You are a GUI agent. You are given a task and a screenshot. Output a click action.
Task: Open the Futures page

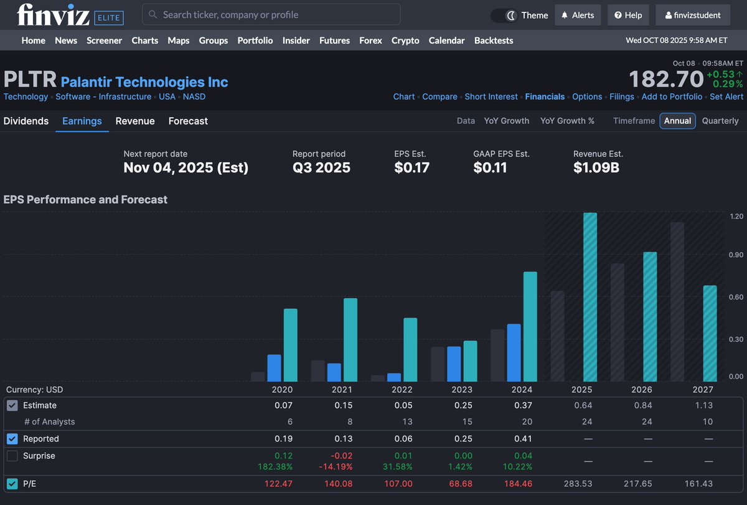[x=335, y=40]
